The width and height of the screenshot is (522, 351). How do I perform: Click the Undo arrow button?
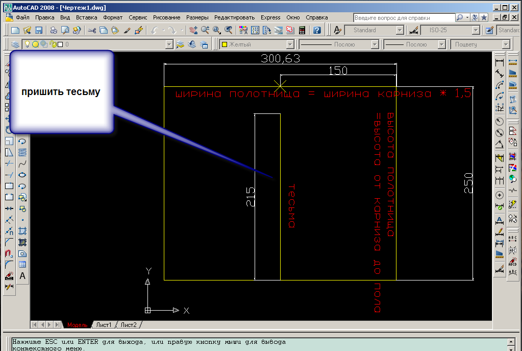(155, 31)
